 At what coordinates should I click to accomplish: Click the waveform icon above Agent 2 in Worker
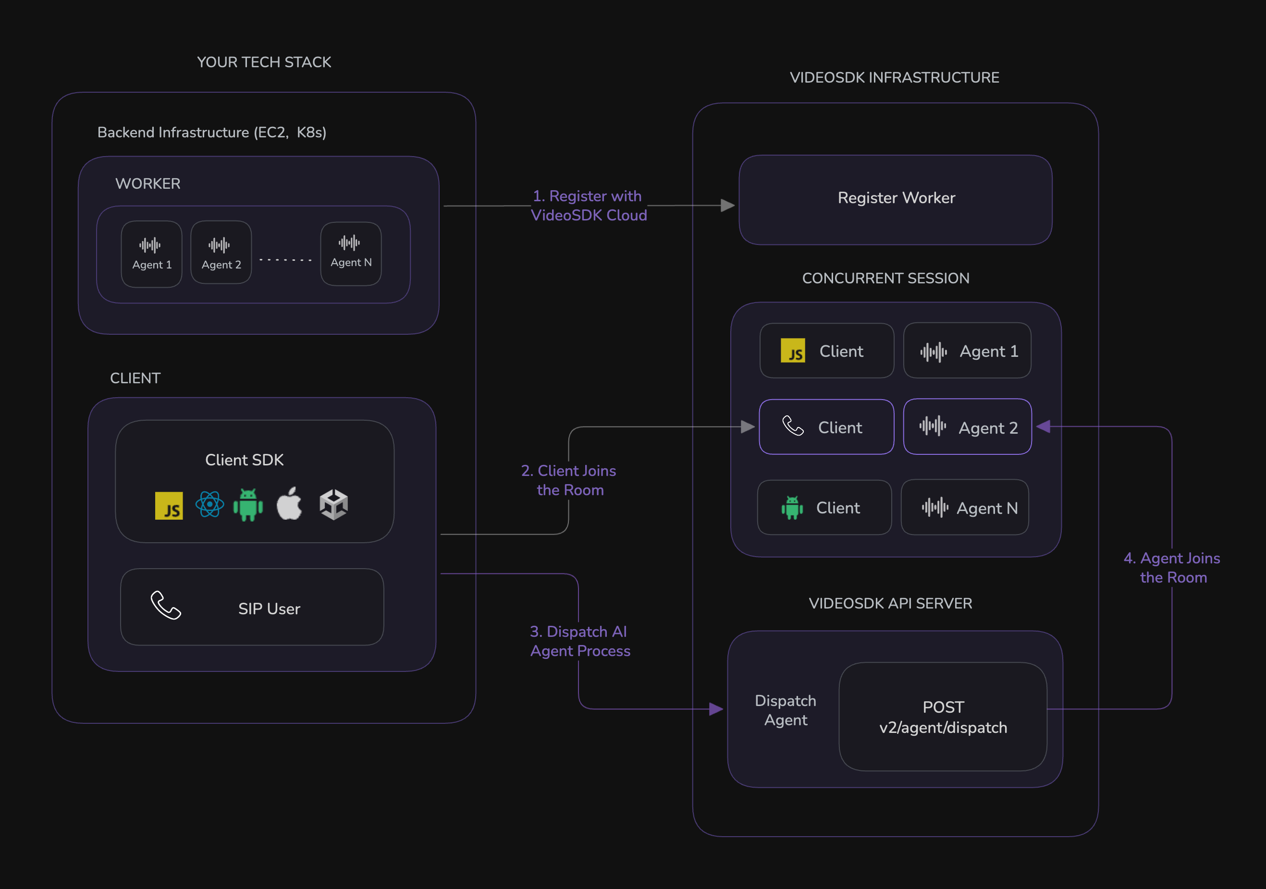coord(219,245)
